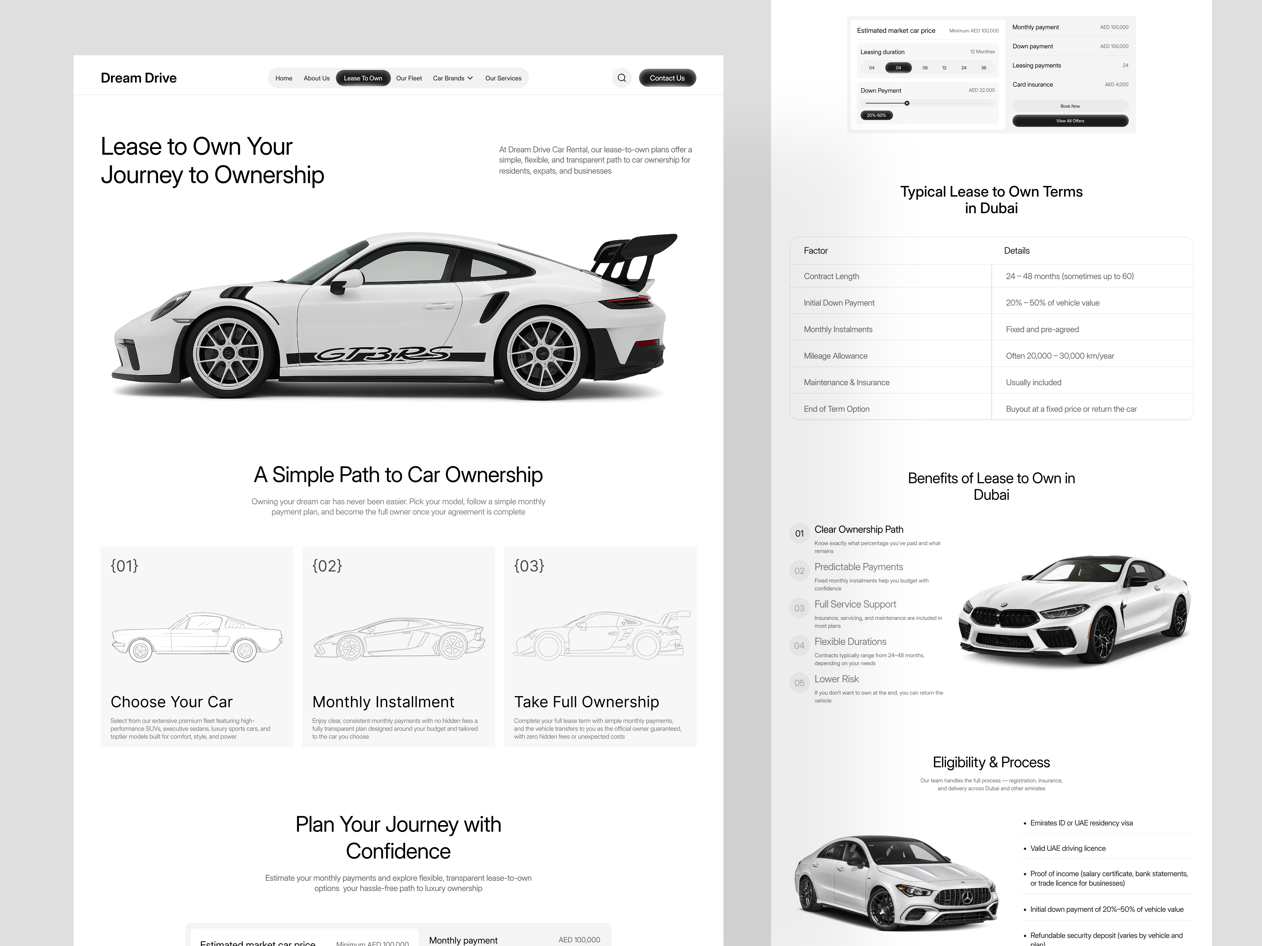The height and width of the screenshot is (946, 1262).
Task: Click the 'Full Service Support' benefit heading
Action: tap(855, 604)
